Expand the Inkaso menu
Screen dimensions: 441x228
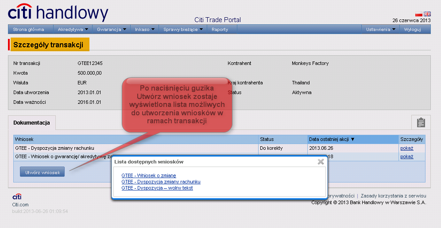point(144,29)
